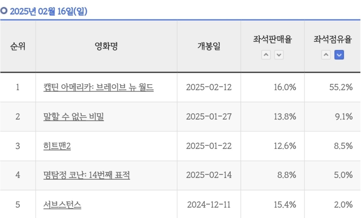Click the 좌석점유율 header label
The height and width of the screenshot is (218, 361).
pos(332,40)
